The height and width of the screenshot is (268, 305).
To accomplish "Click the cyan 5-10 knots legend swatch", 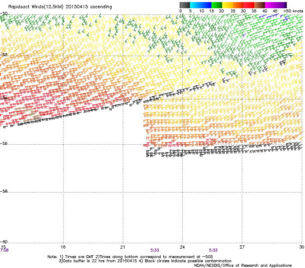I will [195, 5].
